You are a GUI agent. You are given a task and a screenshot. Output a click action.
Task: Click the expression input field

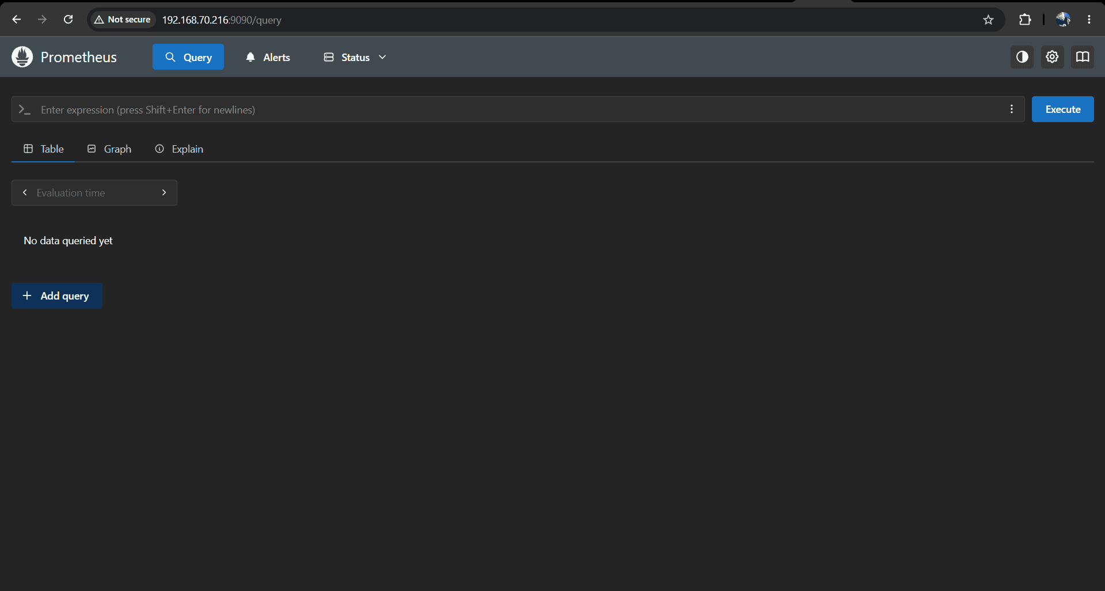coord(518,109)
